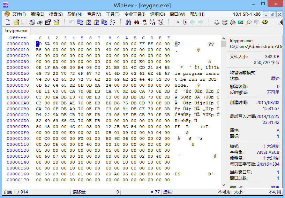
Task: Click the Offset column header
Action: (18, 38)
